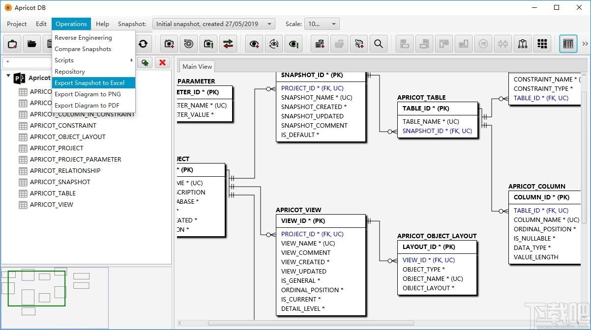Switch to the Main View tab
This screenshot has height=330, width=591.
(x=197, y=66)
